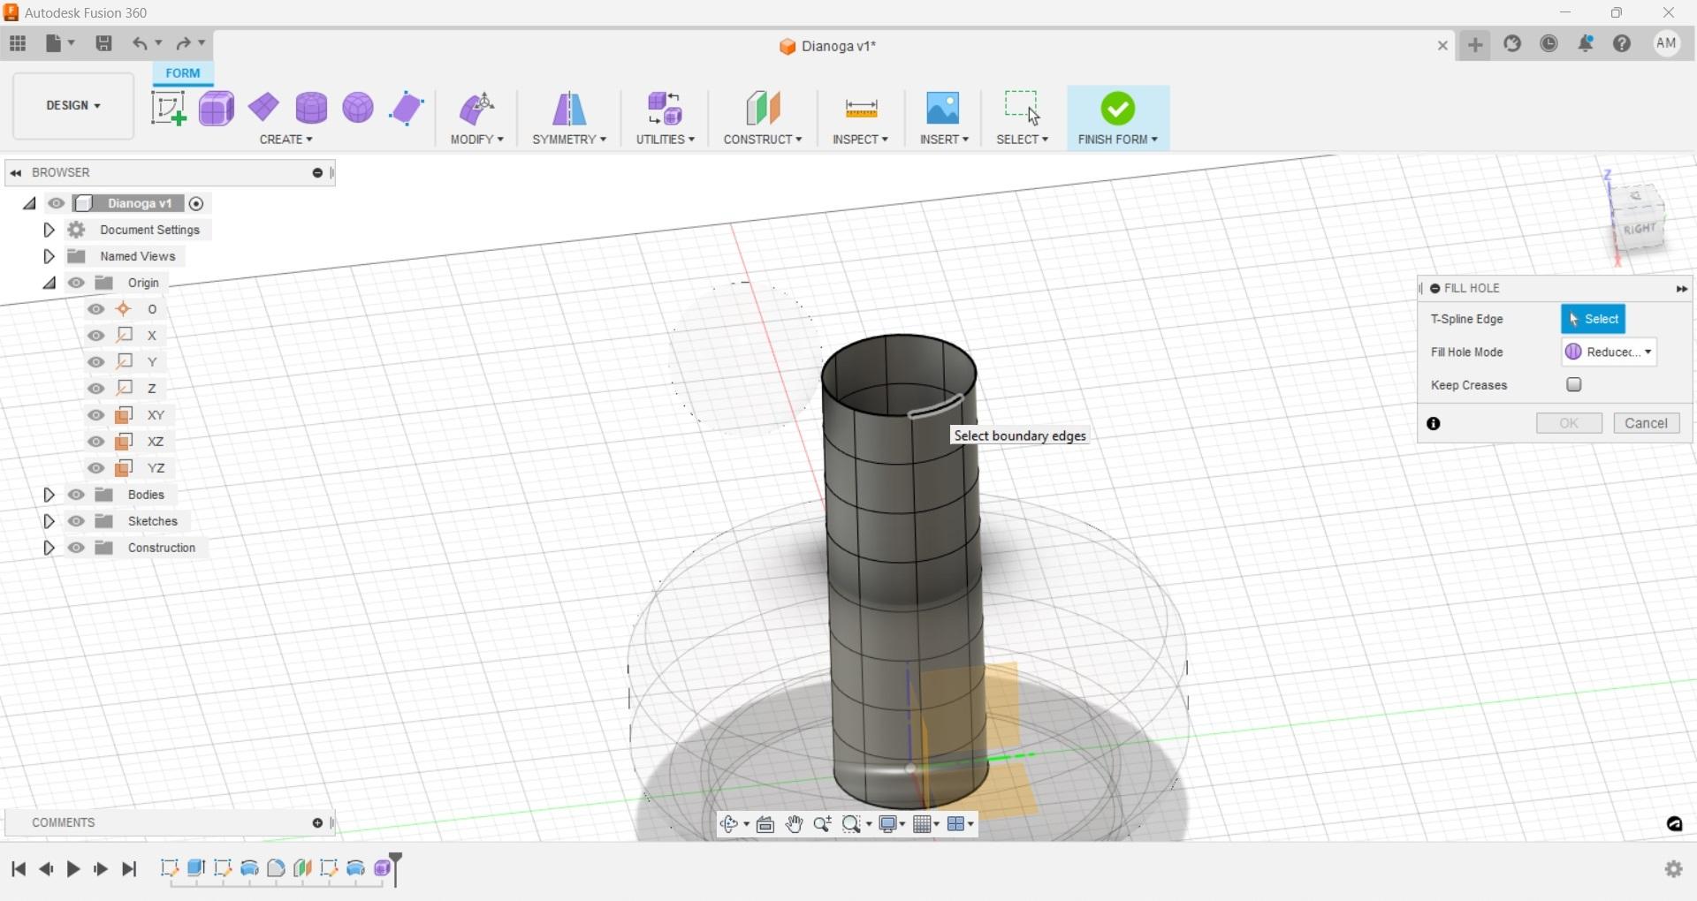This screenshot has width=1697, height=901.
Task: Click OK in the Fill Hole dialog
Action: (x=1569, y=422)
